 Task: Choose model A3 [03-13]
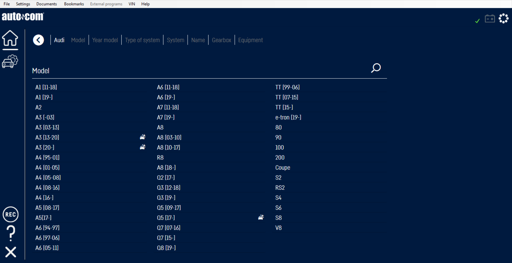pyautogui.click(x=47, y=127)
